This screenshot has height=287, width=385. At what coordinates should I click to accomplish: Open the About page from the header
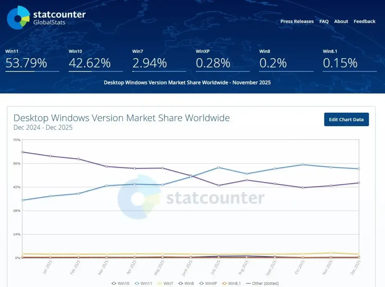[x=341, y=21]
